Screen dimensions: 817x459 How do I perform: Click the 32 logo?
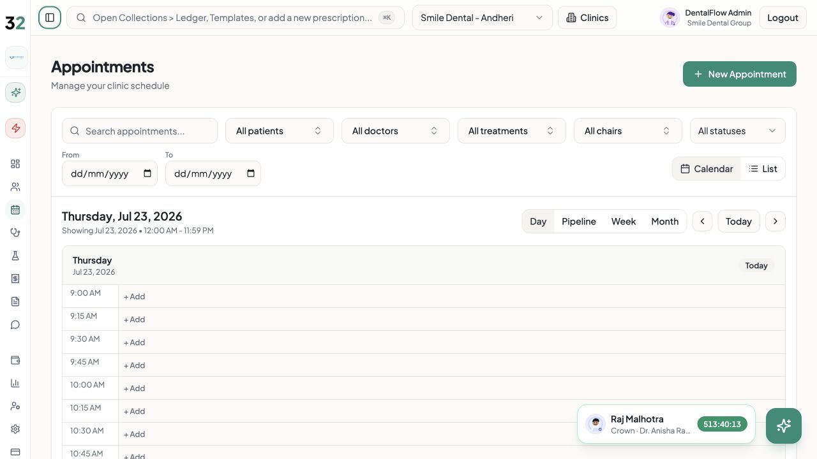(15, 23)
